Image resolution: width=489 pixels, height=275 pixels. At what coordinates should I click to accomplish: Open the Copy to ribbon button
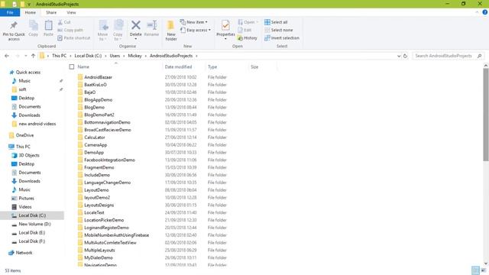[118, 31]
